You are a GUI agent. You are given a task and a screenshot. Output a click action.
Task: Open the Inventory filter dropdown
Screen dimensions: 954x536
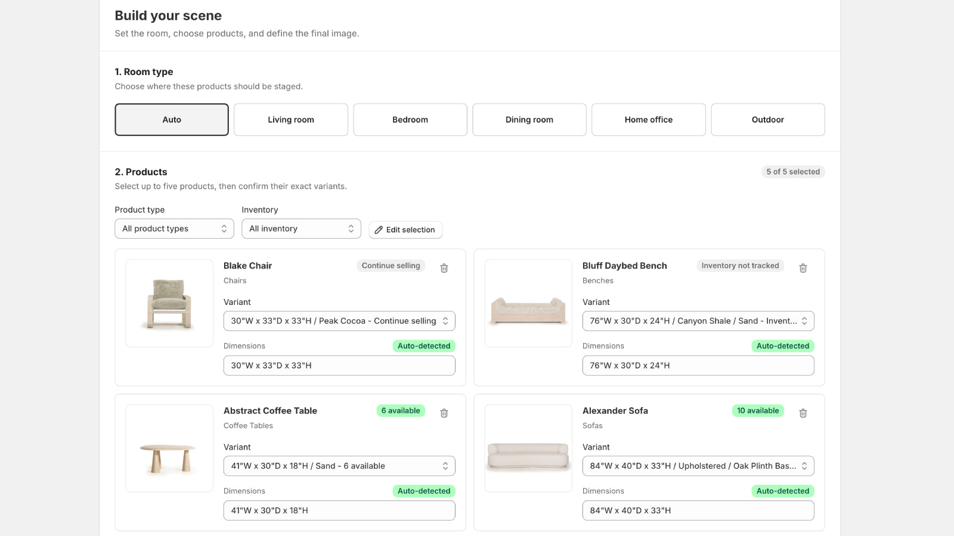(x=301, y=229)
